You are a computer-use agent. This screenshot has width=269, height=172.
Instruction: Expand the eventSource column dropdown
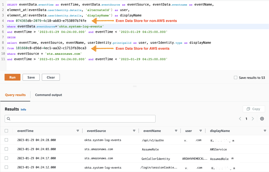tap(134, 131)
